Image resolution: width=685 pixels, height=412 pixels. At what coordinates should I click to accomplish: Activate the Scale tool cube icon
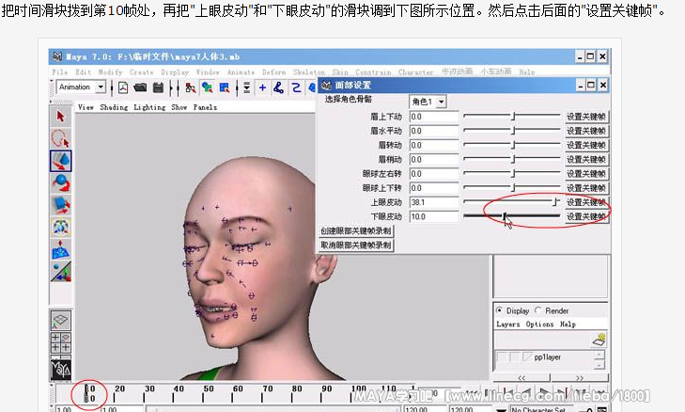click(61, 205)
